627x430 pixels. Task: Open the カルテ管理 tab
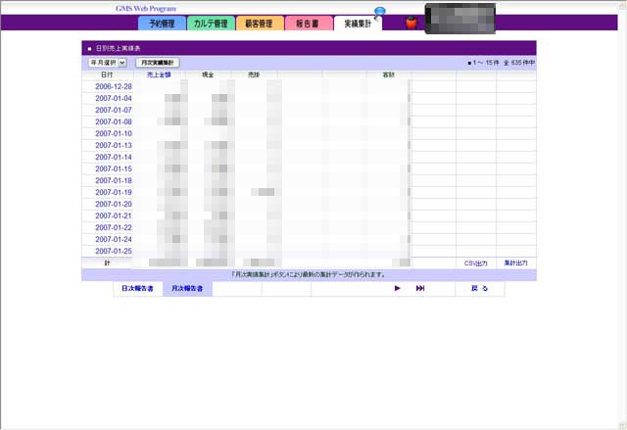(x=210, y=23)
